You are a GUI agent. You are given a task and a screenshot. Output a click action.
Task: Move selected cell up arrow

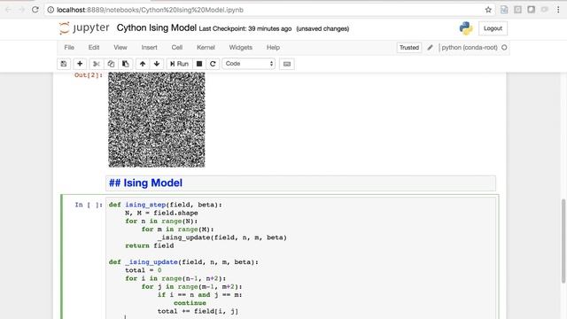pos(143,64)
